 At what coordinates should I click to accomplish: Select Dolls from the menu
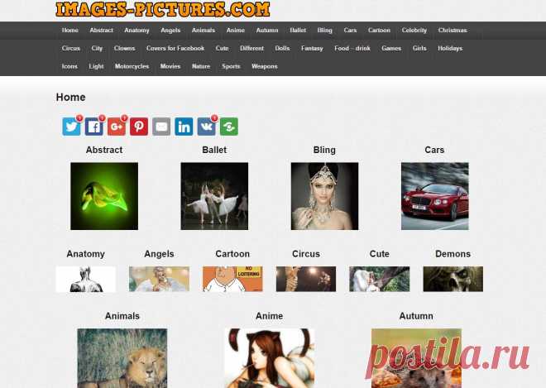(282, 49)
